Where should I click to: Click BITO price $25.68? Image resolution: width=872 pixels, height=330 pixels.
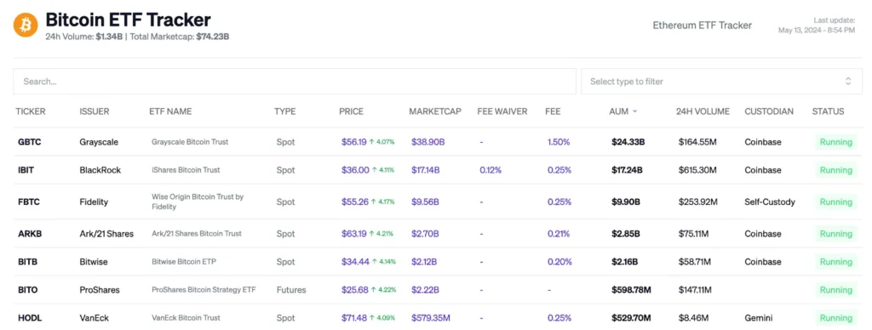[355, 290]
